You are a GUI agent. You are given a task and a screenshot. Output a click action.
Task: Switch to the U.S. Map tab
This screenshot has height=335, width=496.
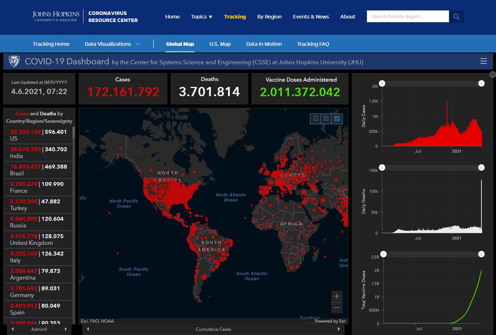pyautogui.click(x=220, y=44)
